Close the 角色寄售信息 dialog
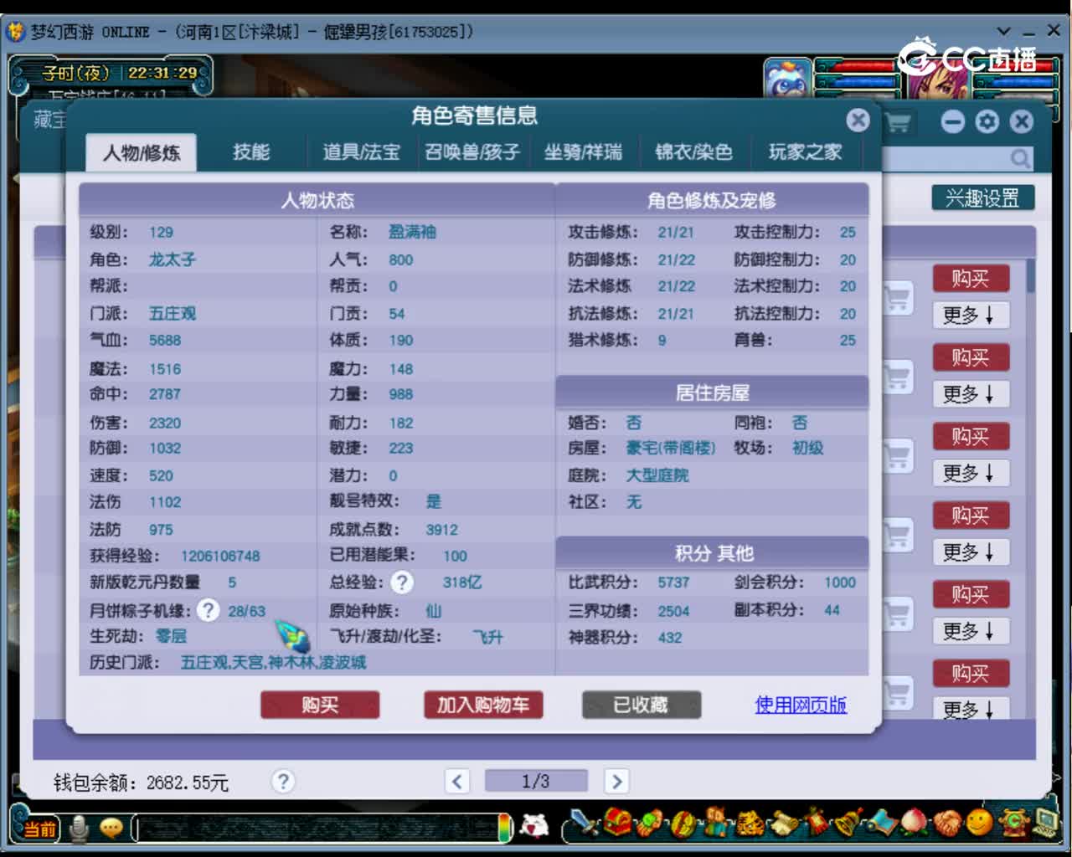This screenshot has height=857, width=1072. 858,121
